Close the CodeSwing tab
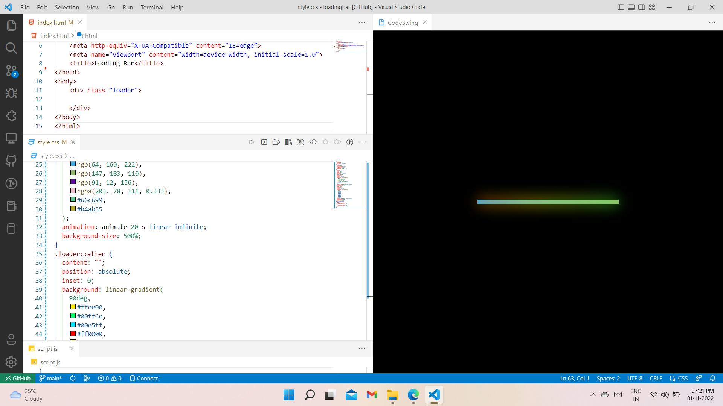 tap(425, 22)
